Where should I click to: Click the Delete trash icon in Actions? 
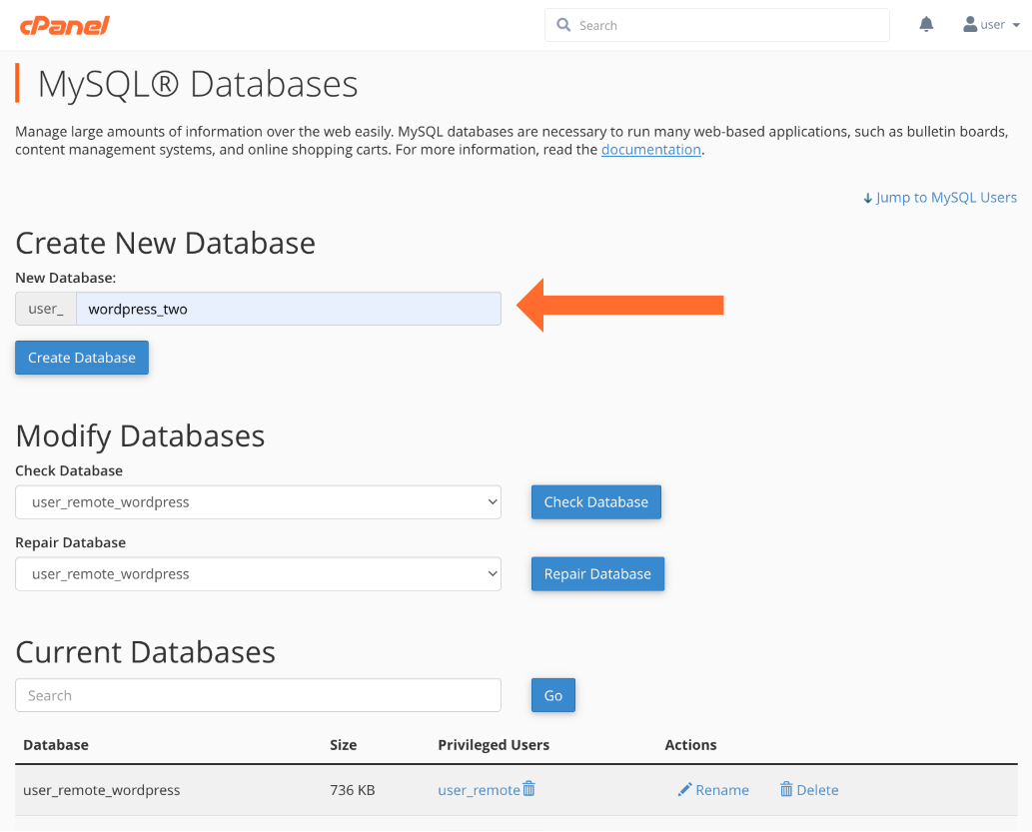[786, 790]
